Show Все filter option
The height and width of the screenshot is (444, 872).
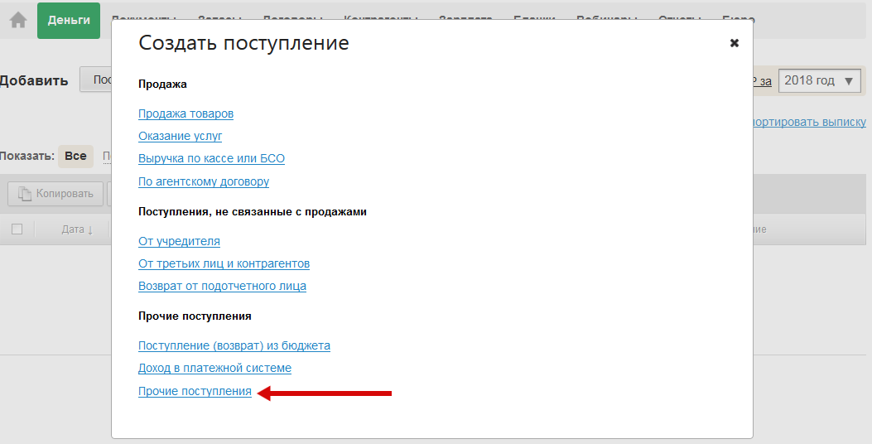tap(75, 156)
